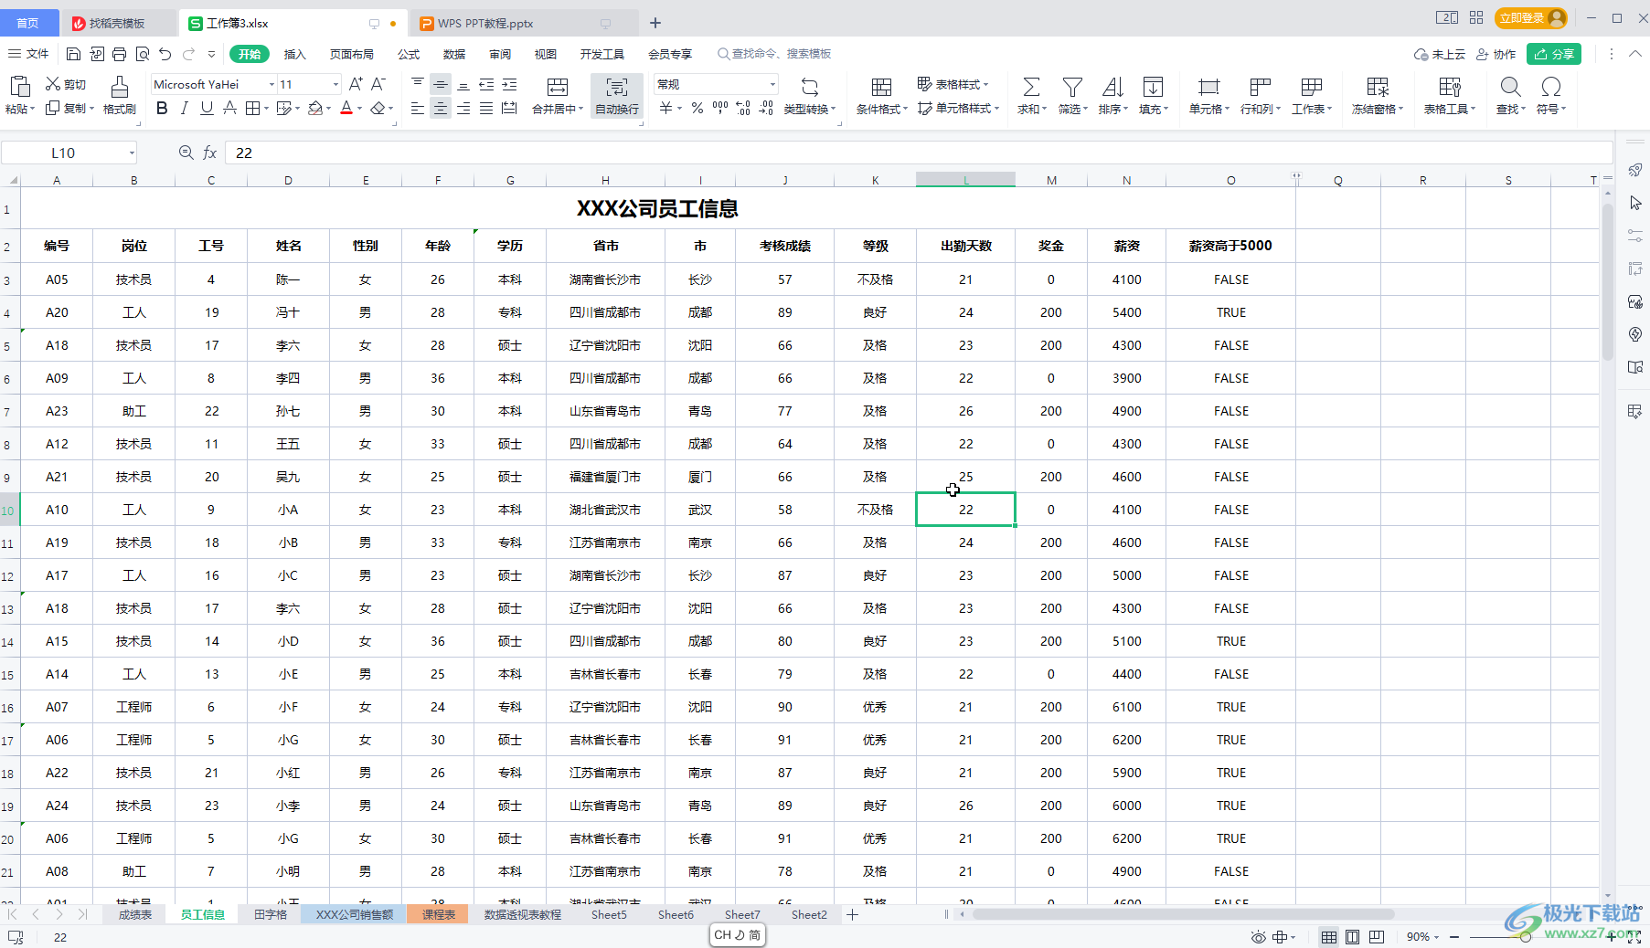Click the Find magnifier icon
This screenshot has height=948, width=1650.
(1511, 87)
